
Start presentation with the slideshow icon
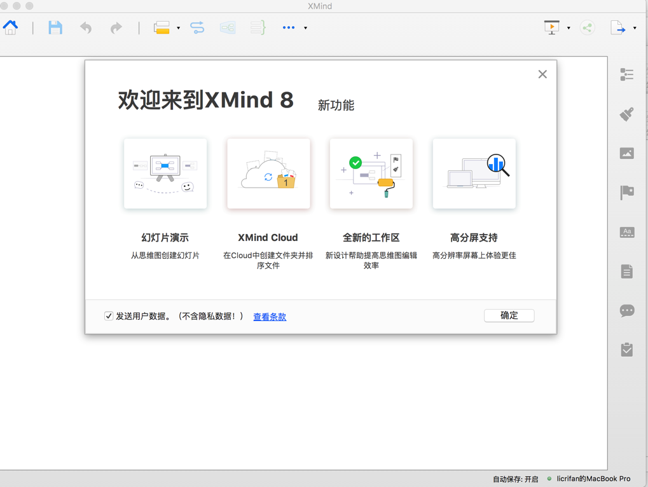tap(552, 28)
